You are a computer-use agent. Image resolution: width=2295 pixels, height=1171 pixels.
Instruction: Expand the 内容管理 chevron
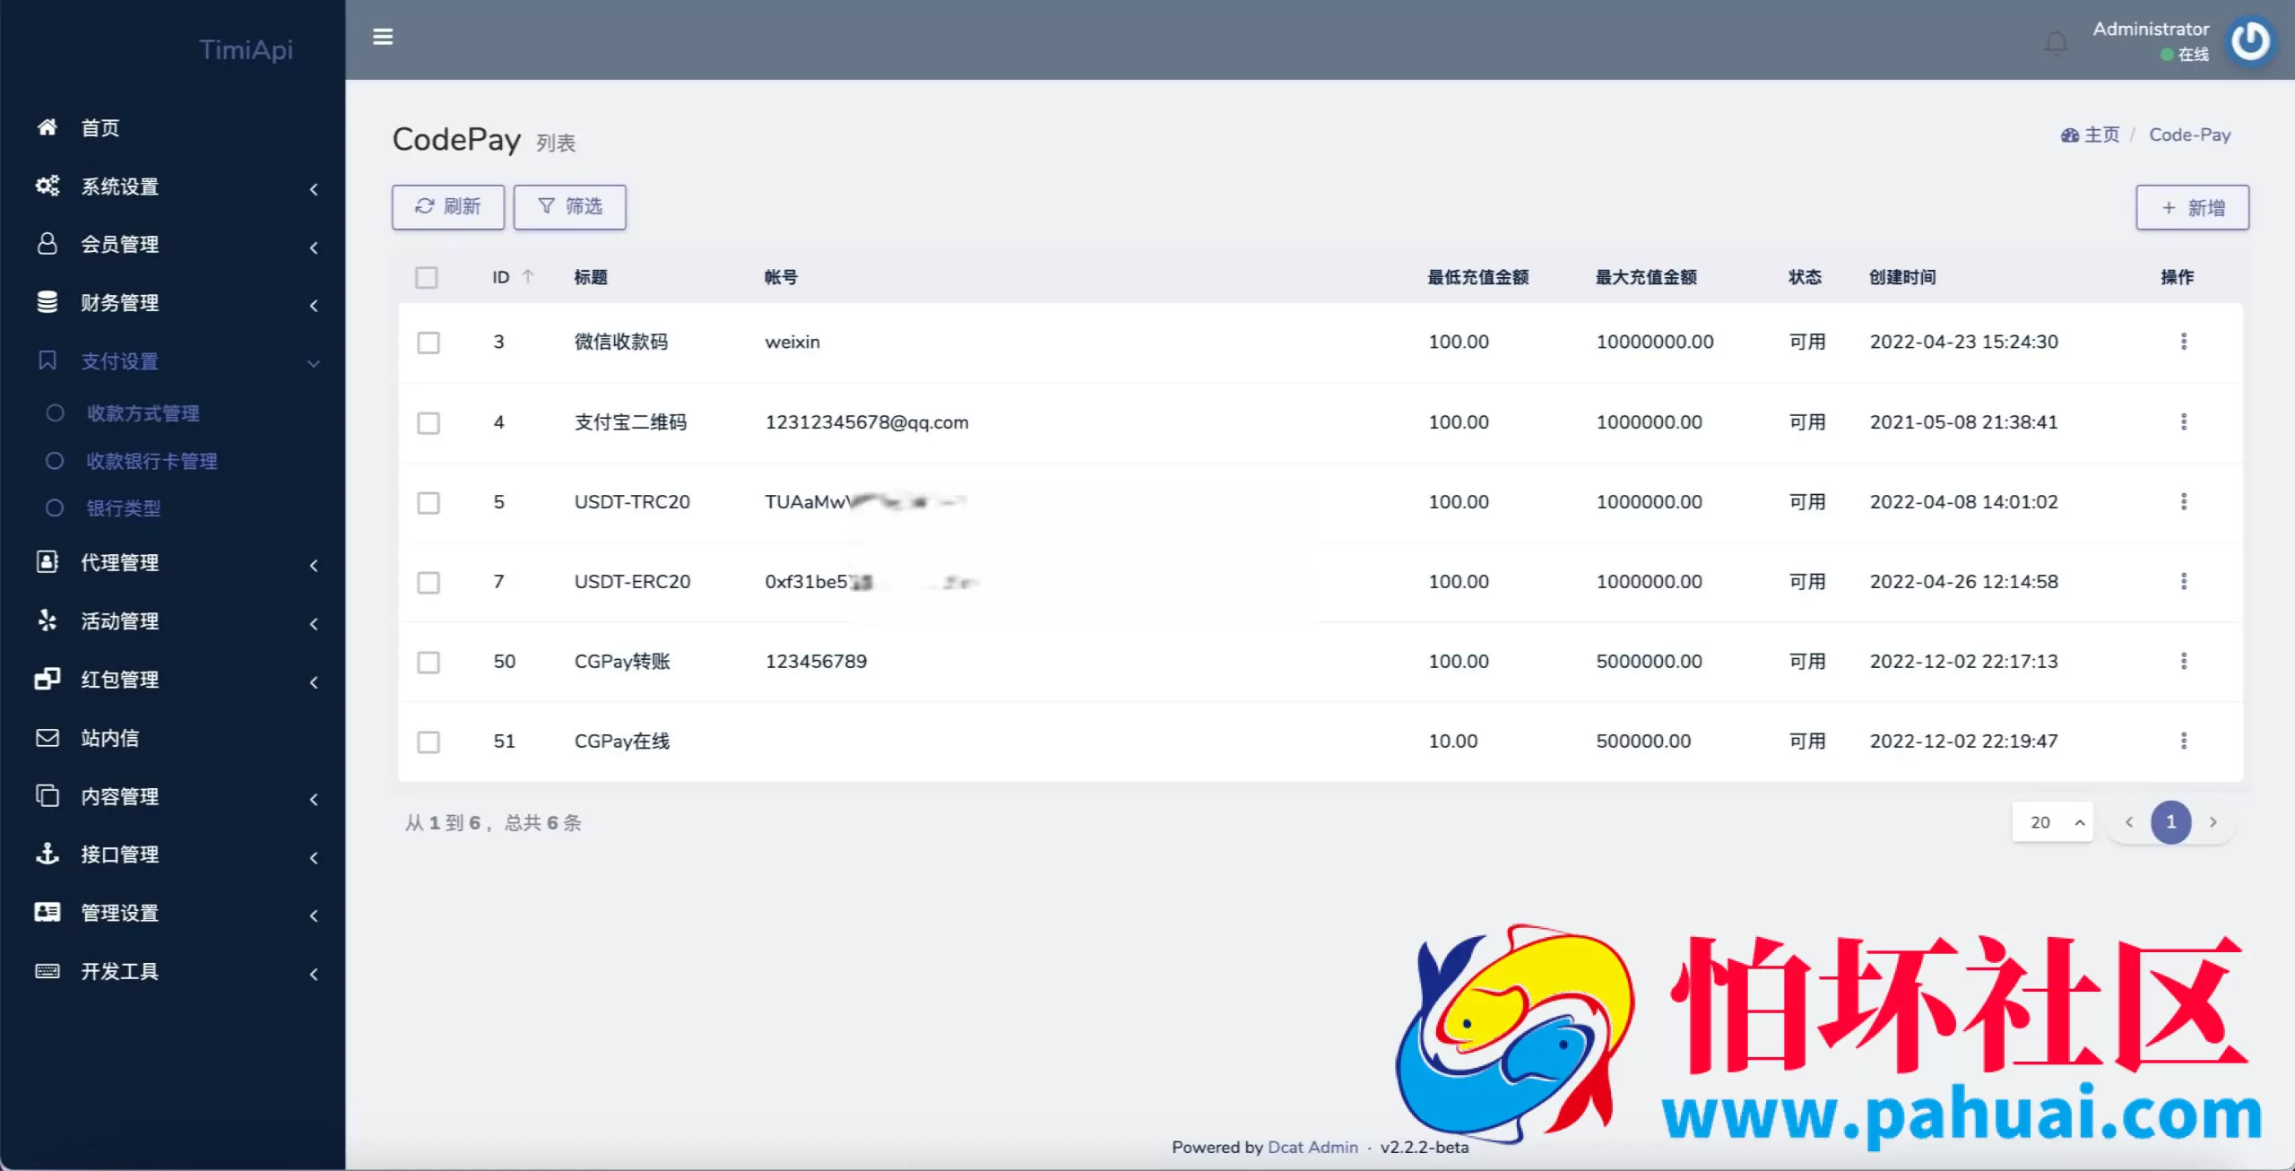click(314, 798)
